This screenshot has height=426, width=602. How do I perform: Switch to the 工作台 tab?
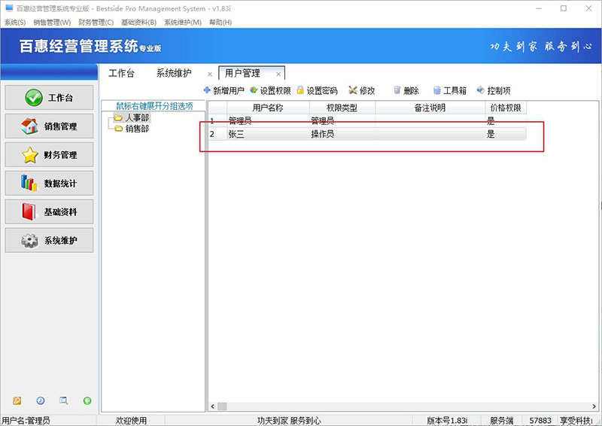point(121,73)
